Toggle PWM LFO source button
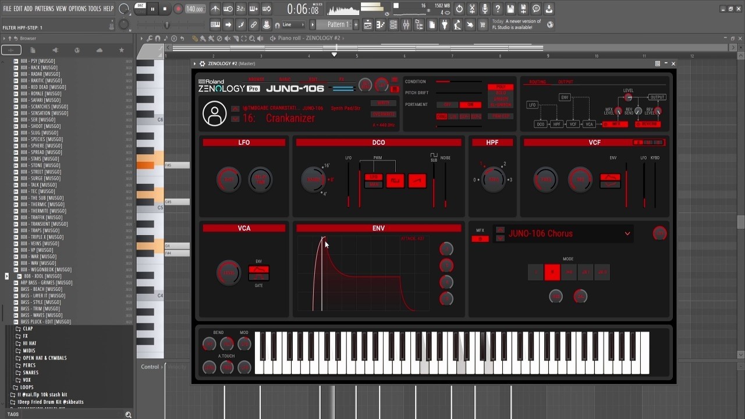 [x=373, y=177]
